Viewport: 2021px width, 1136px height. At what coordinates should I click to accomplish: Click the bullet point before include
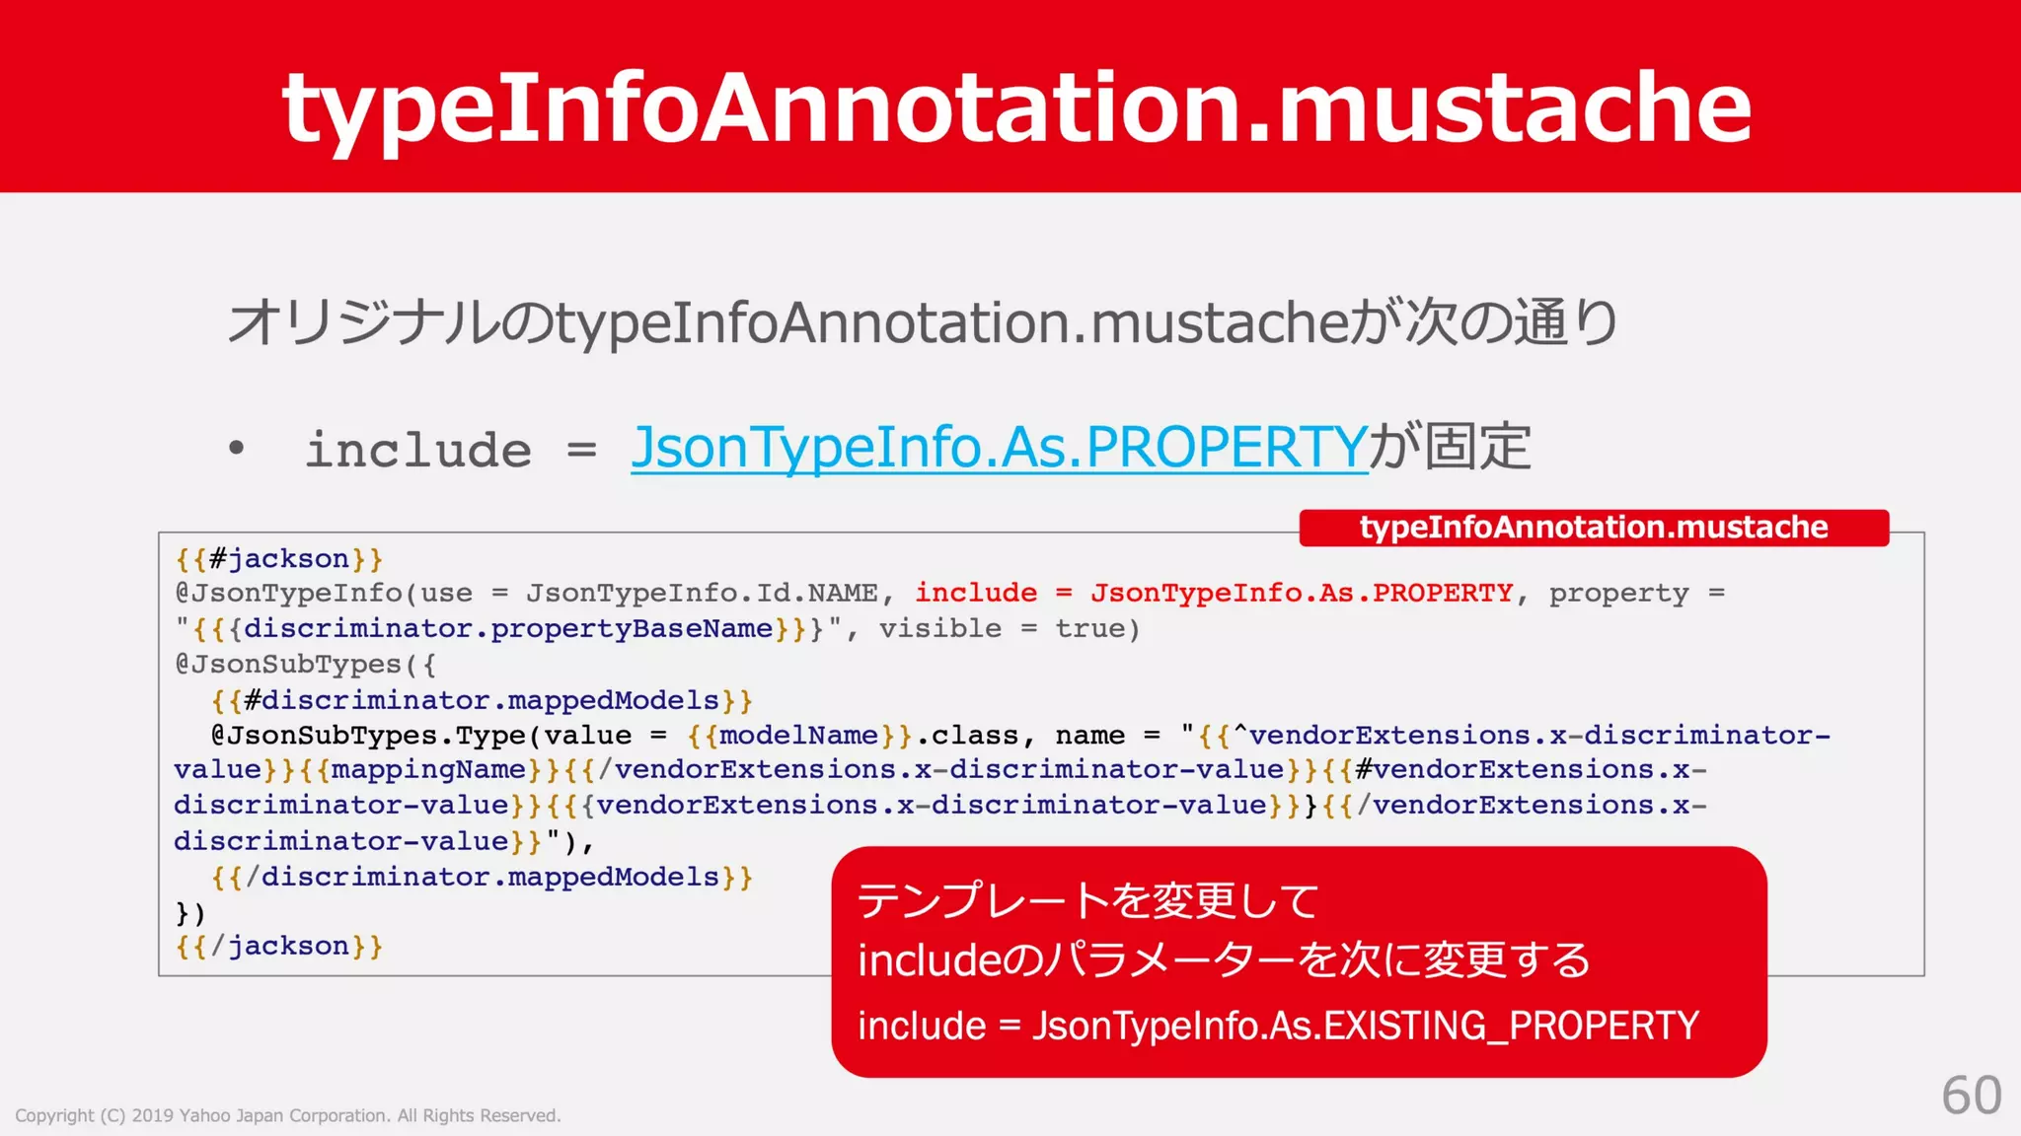(236, 449)
